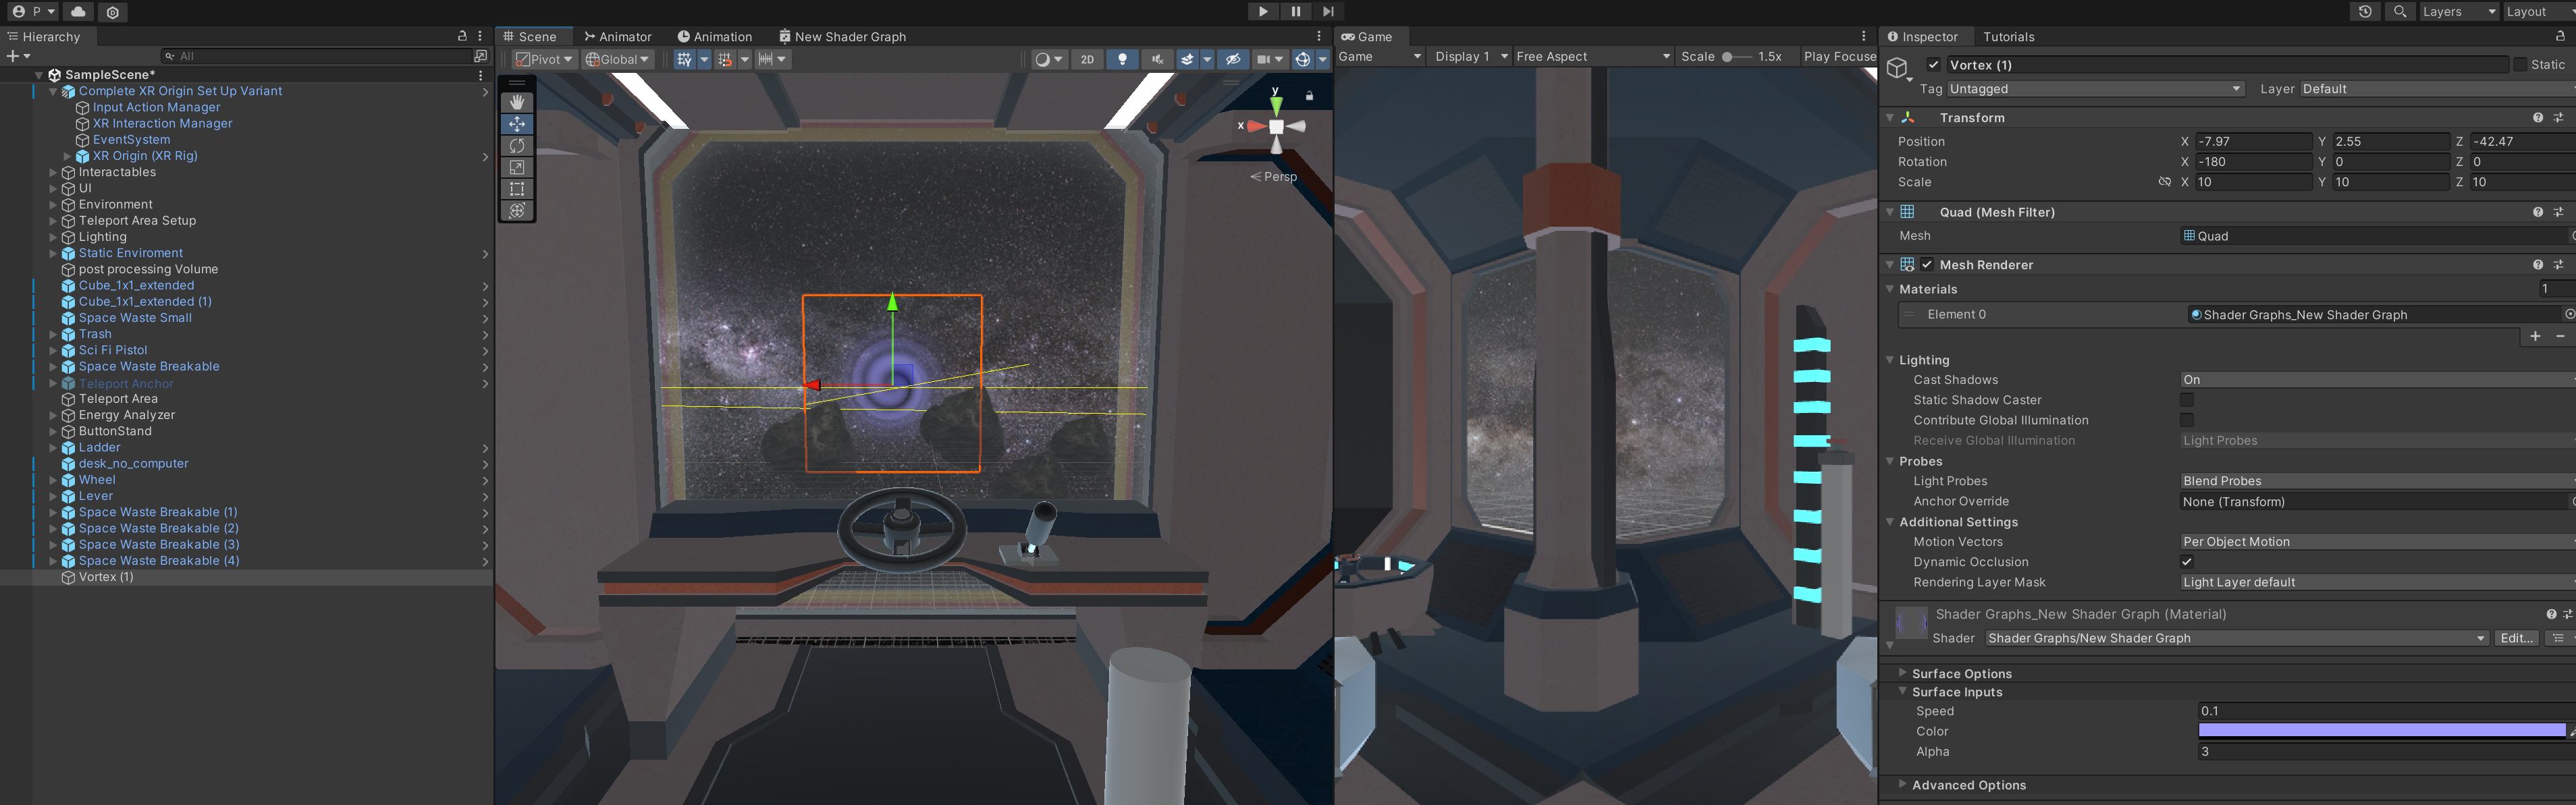Open the Pivot mode dropdown
Viewport: 2576px width, 805px height.
point(544,59)
